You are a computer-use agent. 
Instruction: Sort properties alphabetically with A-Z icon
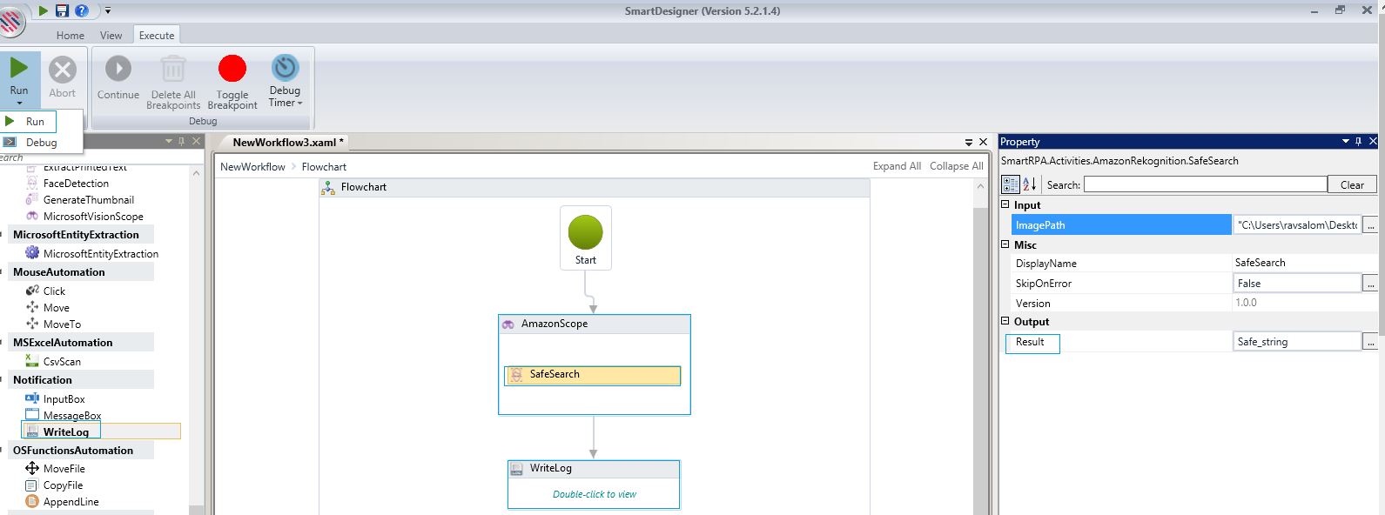click(x=1029, y=184)
